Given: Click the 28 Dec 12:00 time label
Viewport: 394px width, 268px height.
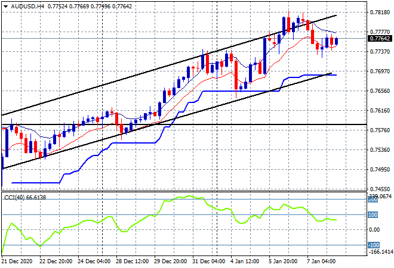Looking at the screenshot, I should click(x=132, y=261).
